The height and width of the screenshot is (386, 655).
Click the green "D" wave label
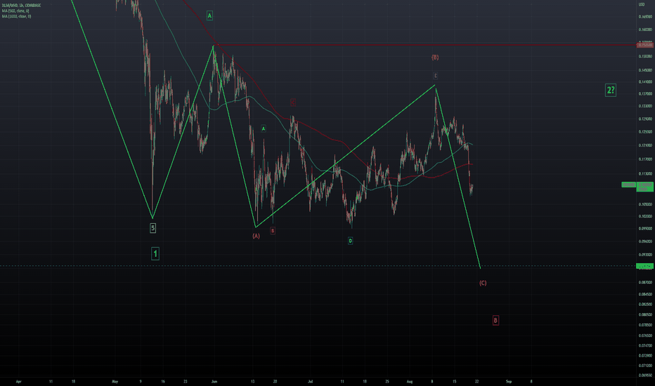351,241
